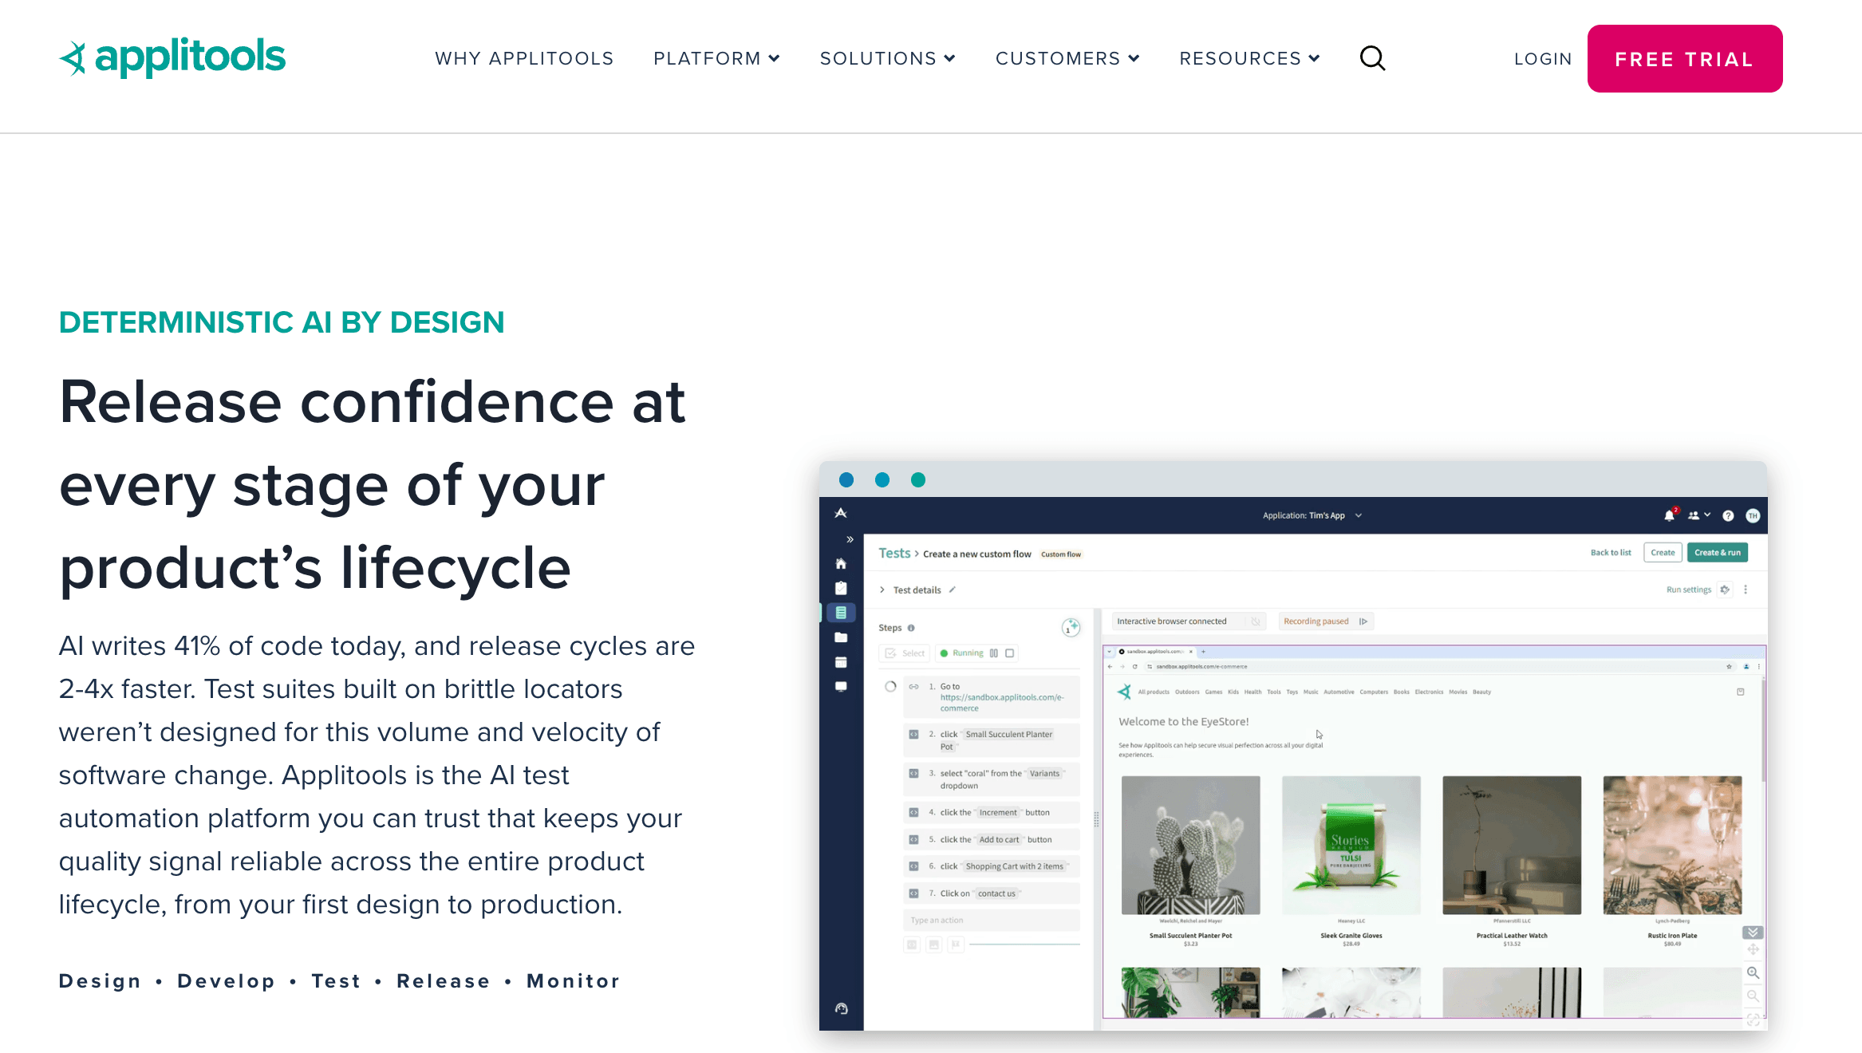This screenshot has width=1862, height=1053.
Task: Stop the running test with stop icon
Action: 1010,653
